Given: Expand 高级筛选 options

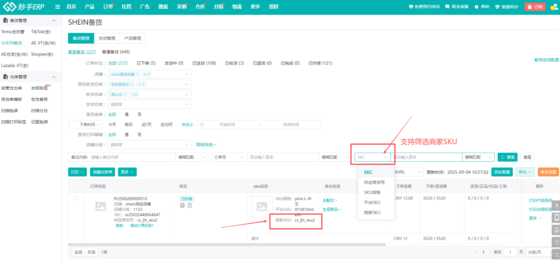Looking at the screenshot, I should point(206,145).
